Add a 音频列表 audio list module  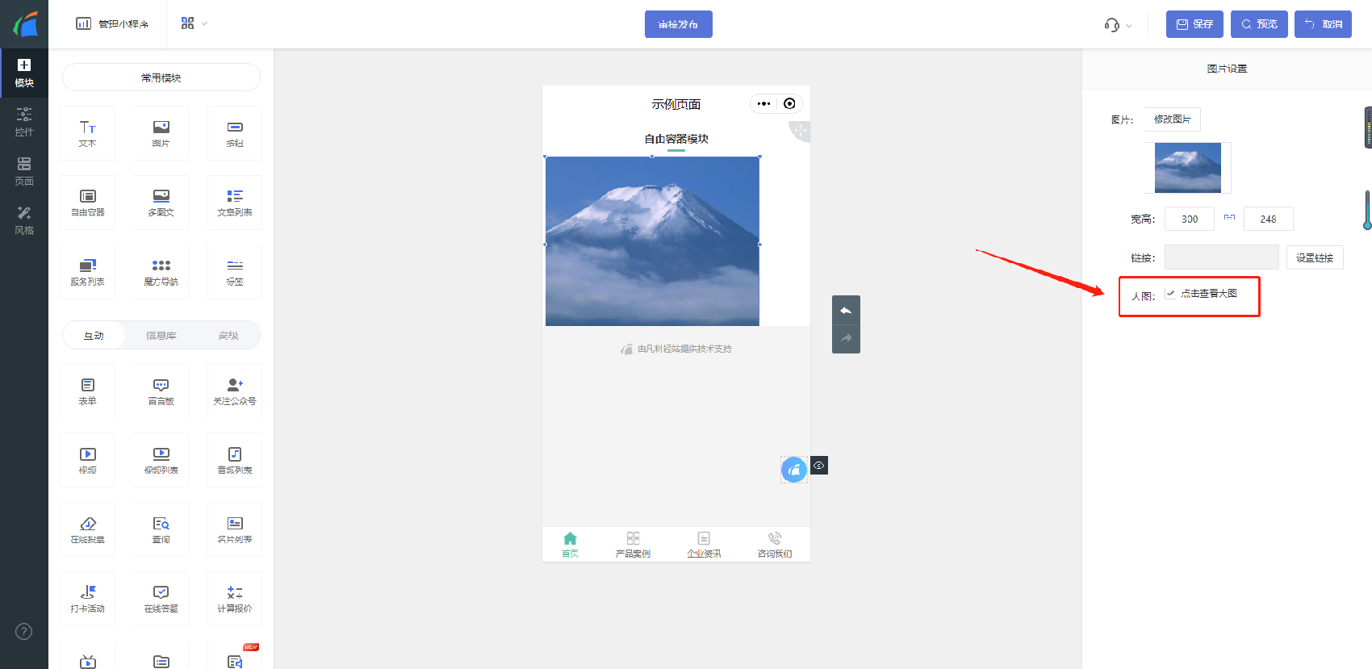click(235, 460)
